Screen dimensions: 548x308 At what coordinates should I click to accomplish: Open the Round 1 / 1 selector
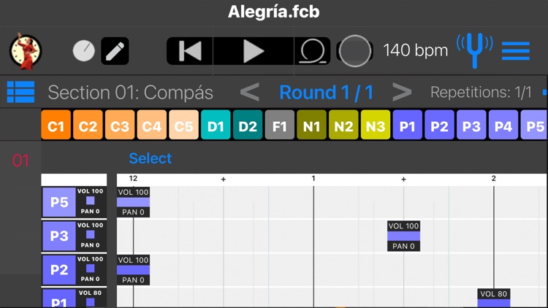(x=326, y=93)
